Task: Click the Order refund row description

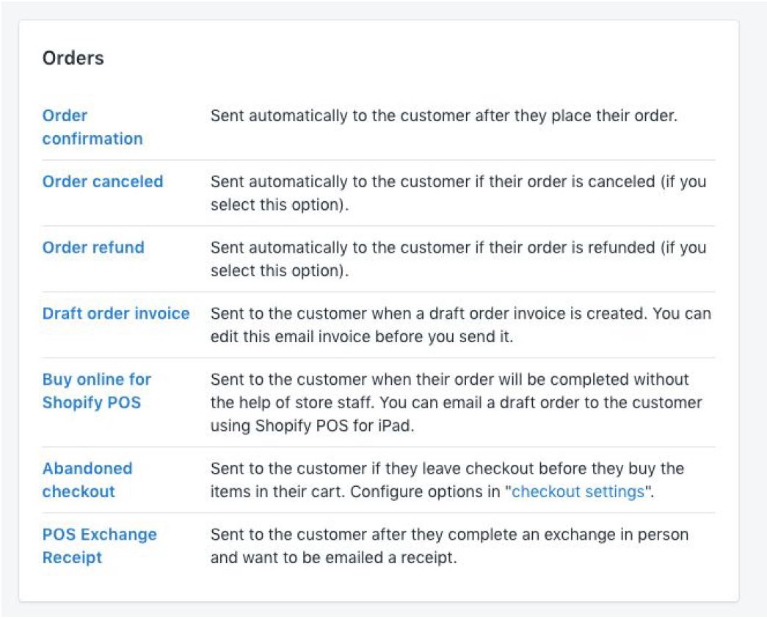Action: (x=458, y=259)
